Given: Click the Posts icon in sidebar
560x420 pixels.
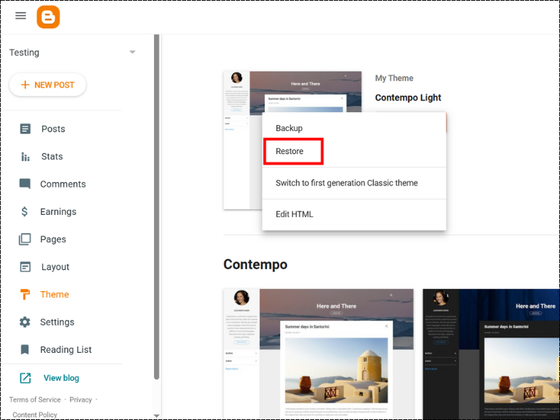Looking at the screenshot, I should click(x=25, y=129).
